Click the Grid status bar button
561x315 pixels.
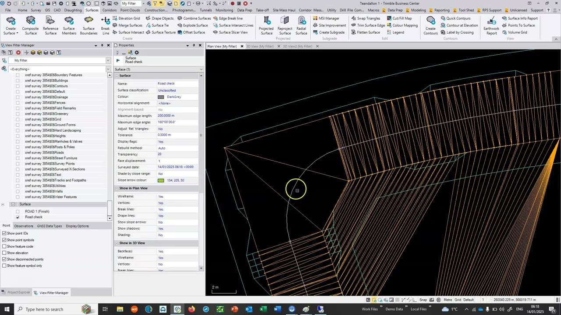[x=458, y=300]
